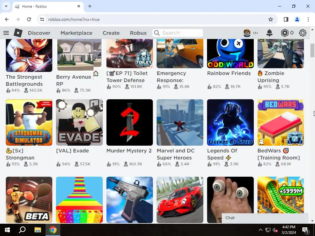Bookmark this page with the star icon

pyautogui.click(x=271, y=19)
